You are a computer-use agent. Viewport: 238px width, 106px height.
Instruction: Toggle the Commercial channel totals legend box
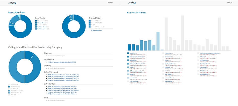click(x=90, y=21)
